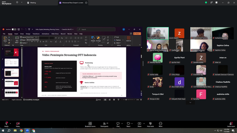Click the Undo icon
Image resolution: width=237 pixels, height=133 pixels.
[x=22, y=30]
